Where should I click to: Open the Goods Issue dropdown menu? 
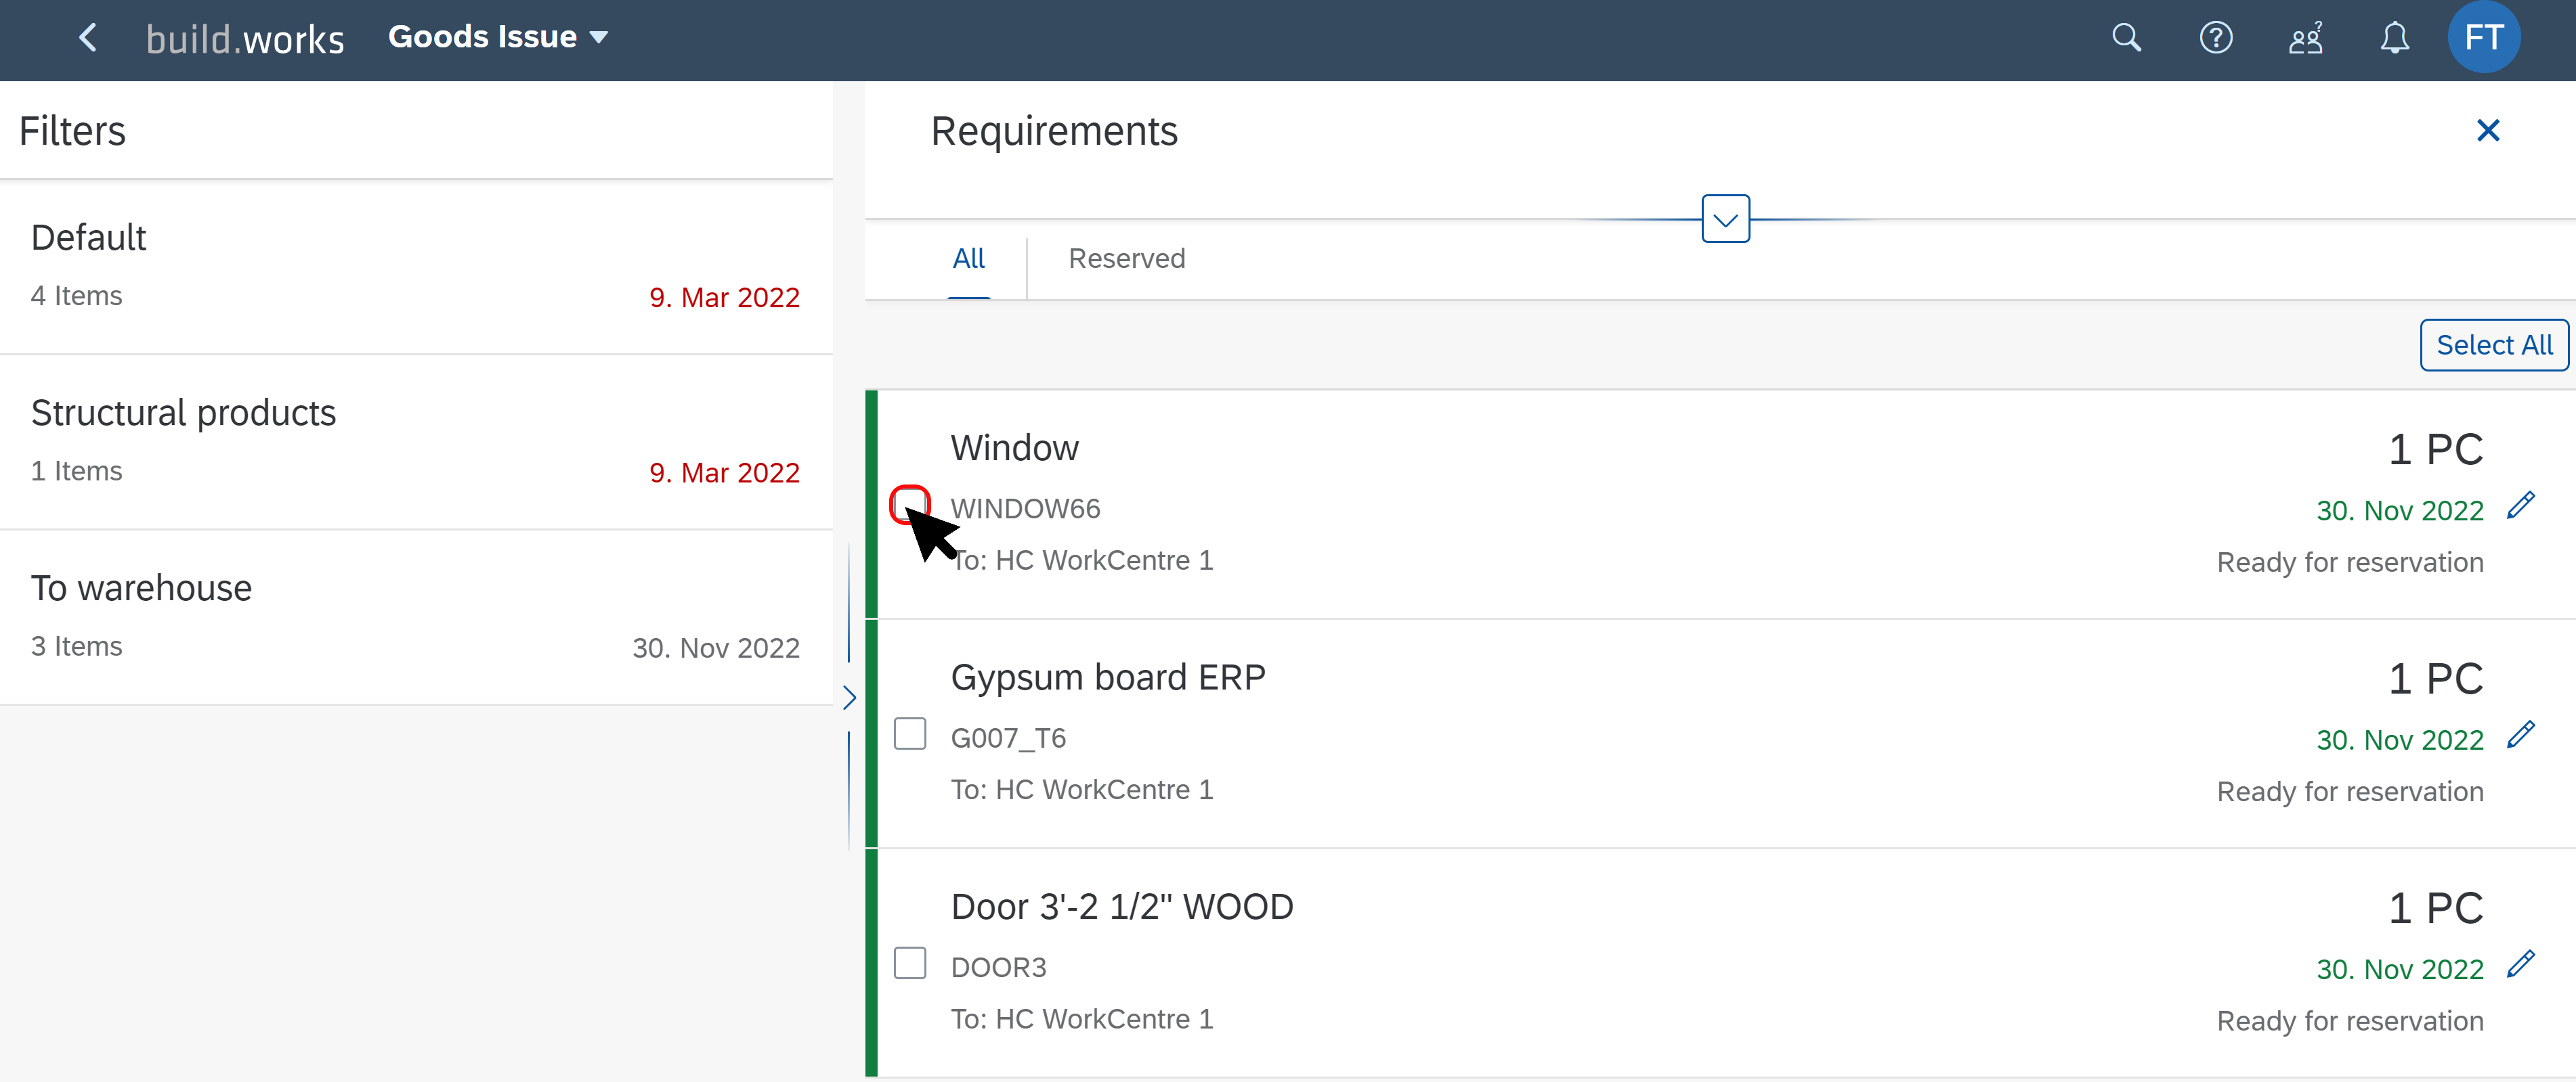pos(497,37)
